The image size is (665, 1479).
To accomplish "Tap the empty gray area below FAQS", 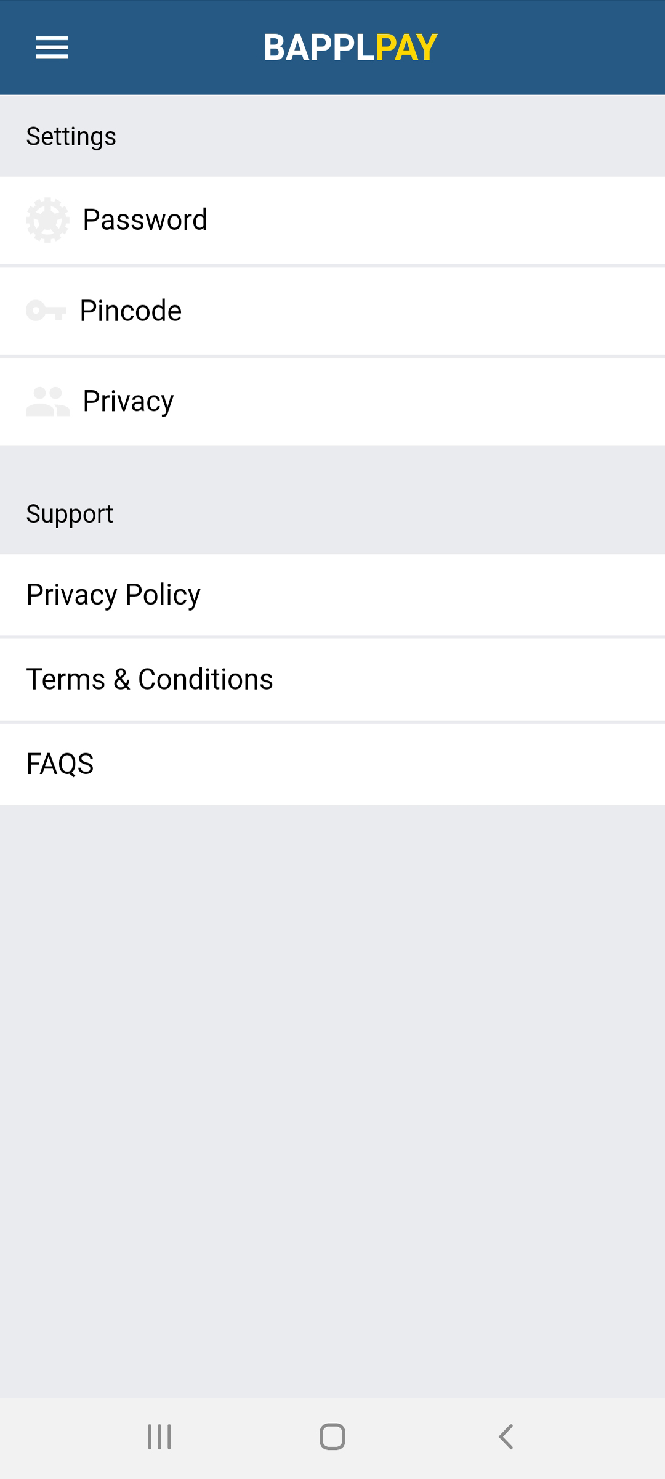I will [332, 1097].
